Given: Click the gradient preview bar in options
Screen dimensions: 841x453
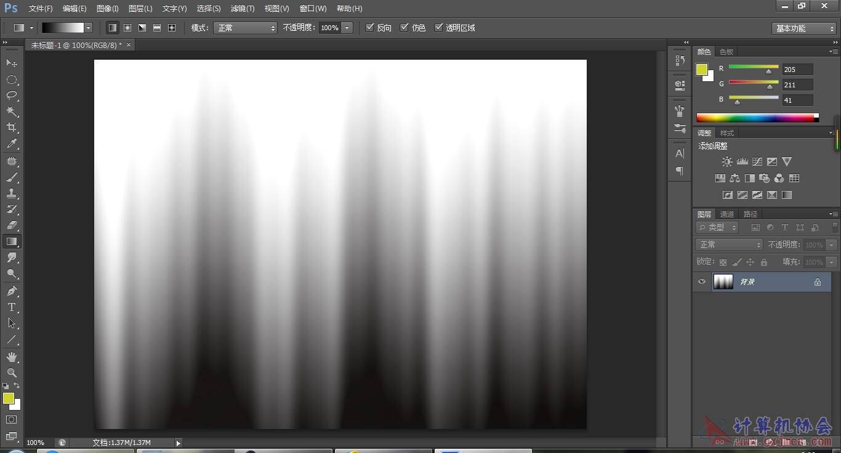Looking at the screenshot, I should pyautogui.click(x=63, y=28).
